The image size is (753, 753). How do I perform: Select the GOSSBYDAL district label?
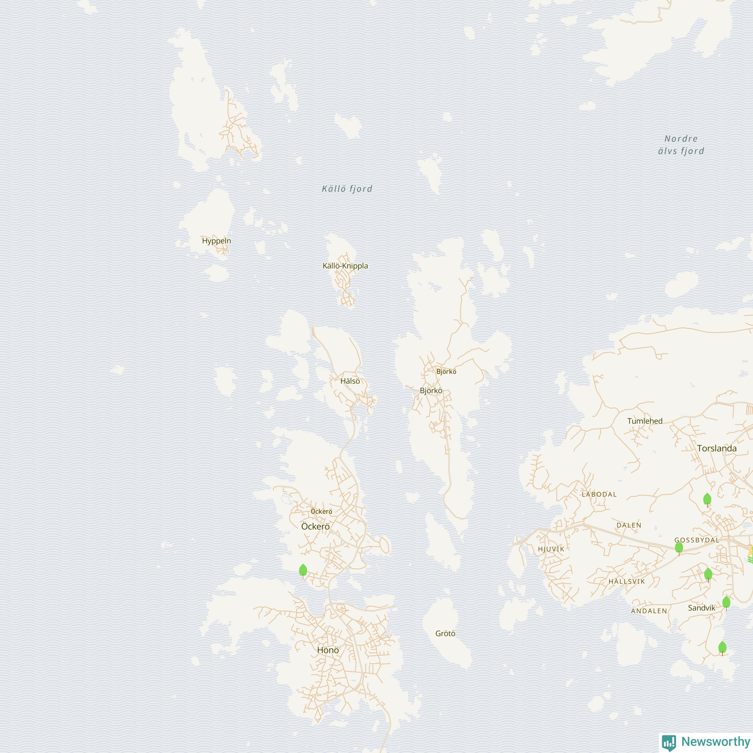click(697, 540)
